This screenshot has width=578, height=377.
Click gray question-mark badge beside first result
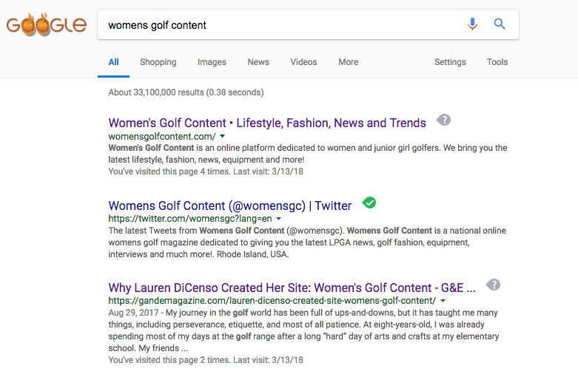point(443,120)
